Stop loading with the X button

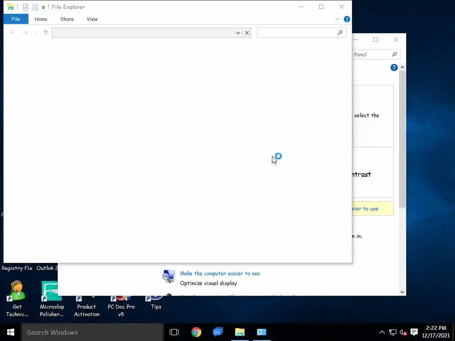[x=247, y=33]
